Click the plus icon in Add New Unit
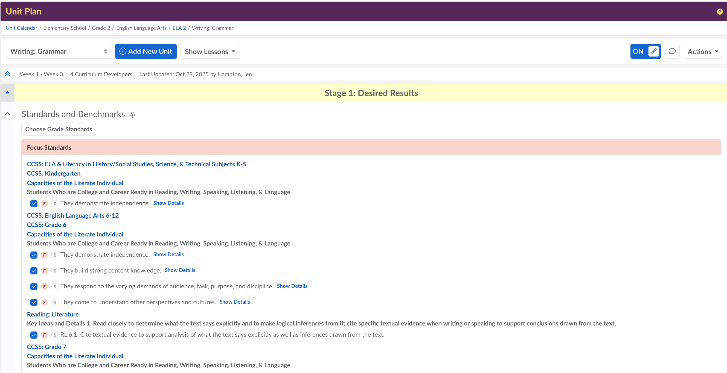Screen dimensions: 727x373 click(123, 51)
